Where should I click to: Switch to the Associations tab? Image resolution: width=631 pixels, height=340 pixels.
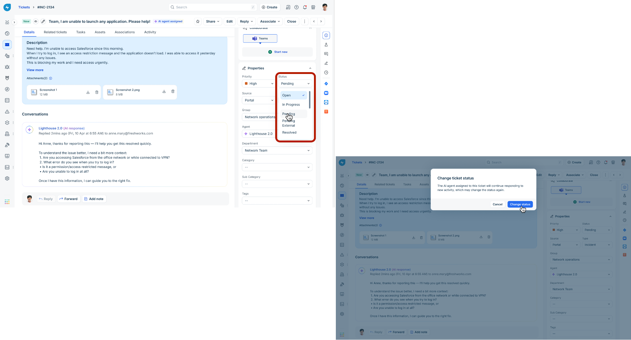124,32
